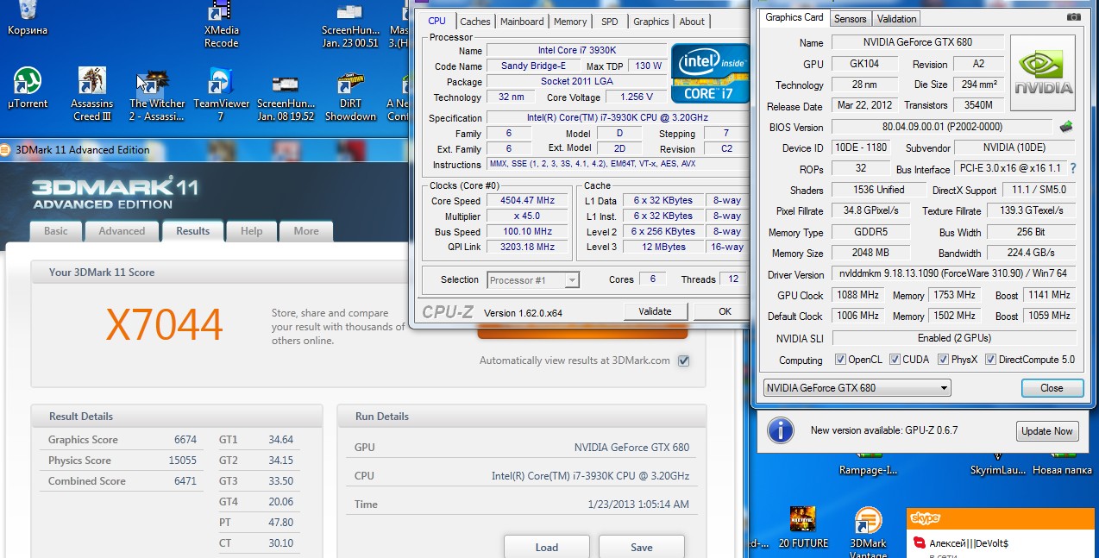
Task: Click the save BIOS icon in GPU-Z
Action: 1067,127
